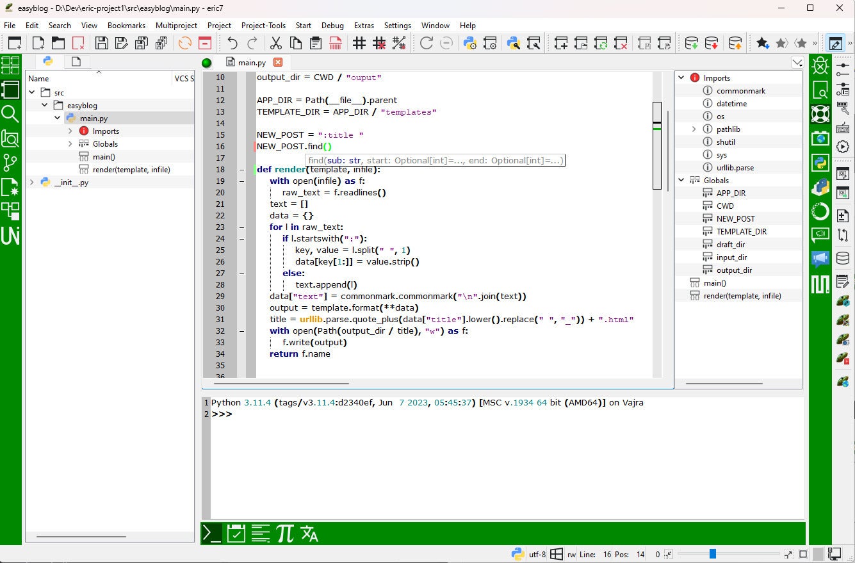Open the Unicode UNi icon in left sidebar
The image size is (855, 563).
[10, 236]
